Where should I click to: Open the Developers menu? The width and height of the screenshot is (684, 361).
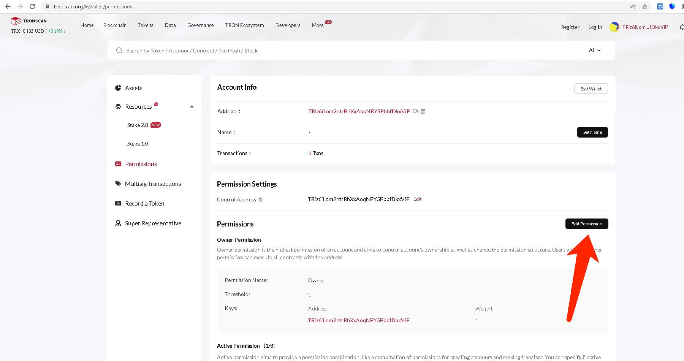(x=288, y=25)
